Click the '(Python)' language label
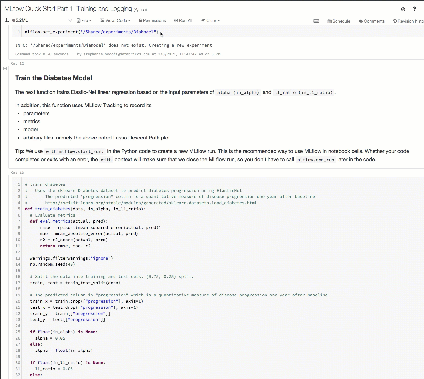Screen dimensions: 424x379 [140, 10]
